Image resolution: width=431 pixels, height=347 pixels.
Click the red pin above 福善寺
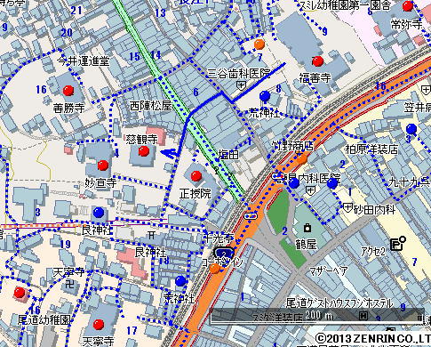click(x=318, y=61)
